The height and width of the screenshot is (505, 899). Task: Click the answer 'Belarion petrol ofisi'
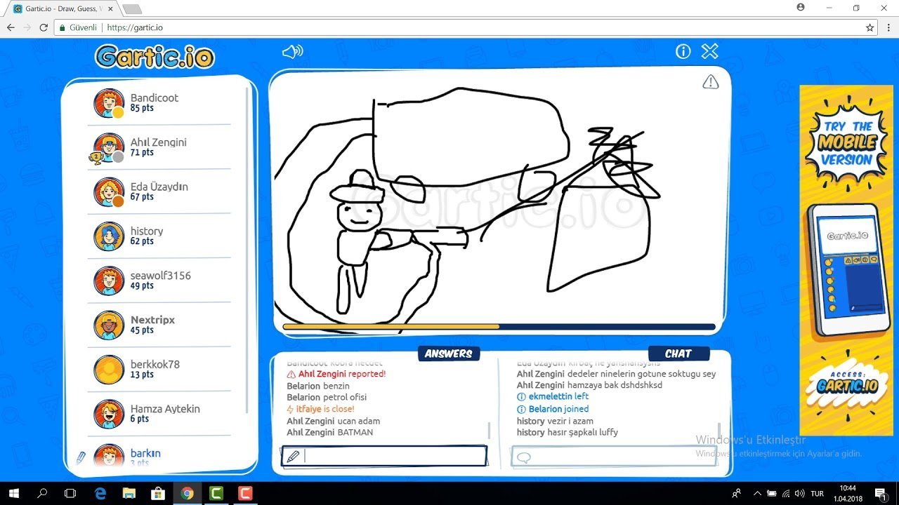[x=327, y=397]
